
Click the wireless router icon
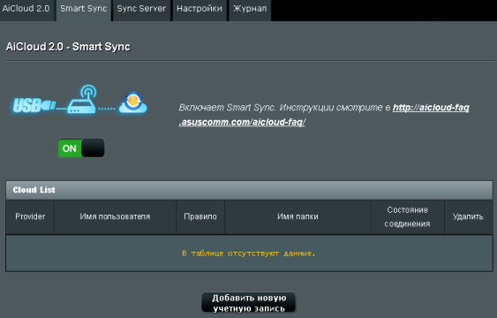82,99
